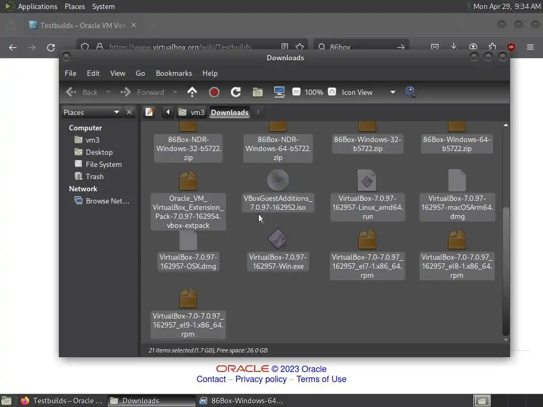Switch to 86Box-Windows-64 taskbar window

point(242,401)
